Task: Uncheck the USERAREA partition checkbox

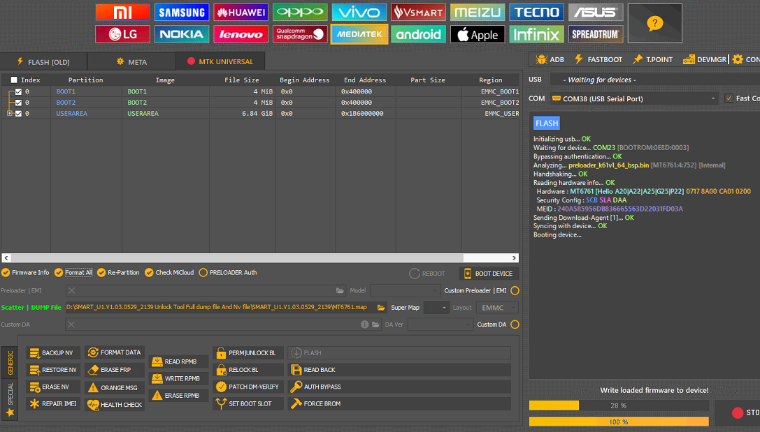Action: pyautogui.click(x=18, y=114)
